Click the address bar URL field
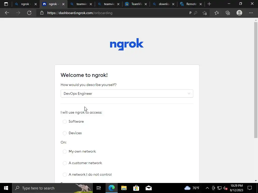Viewport: 258px width, 193px height. pos(115,13)
